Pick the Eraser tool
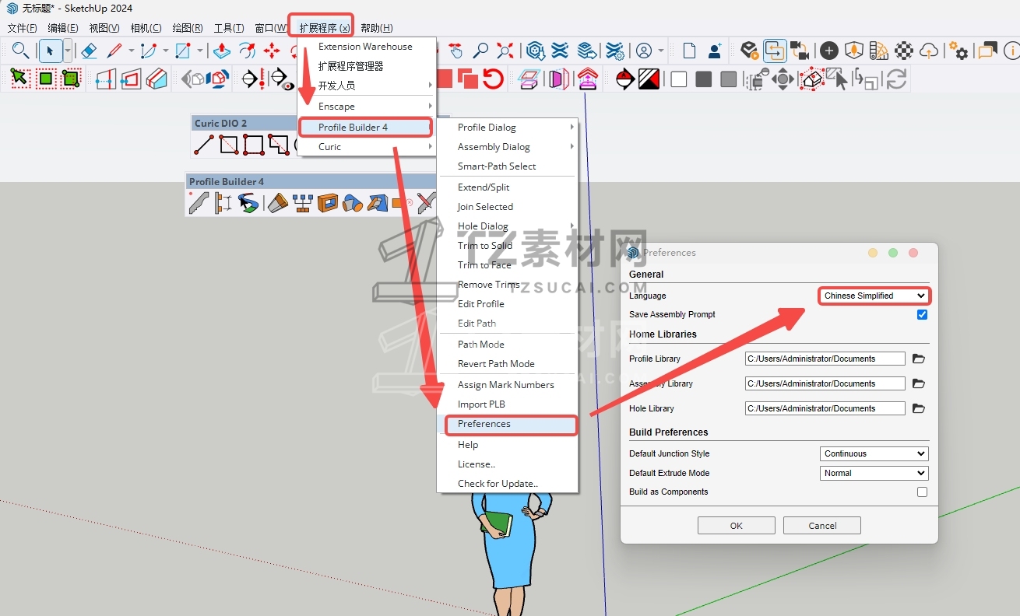The image size is (1020, 616). coord(89,51)
